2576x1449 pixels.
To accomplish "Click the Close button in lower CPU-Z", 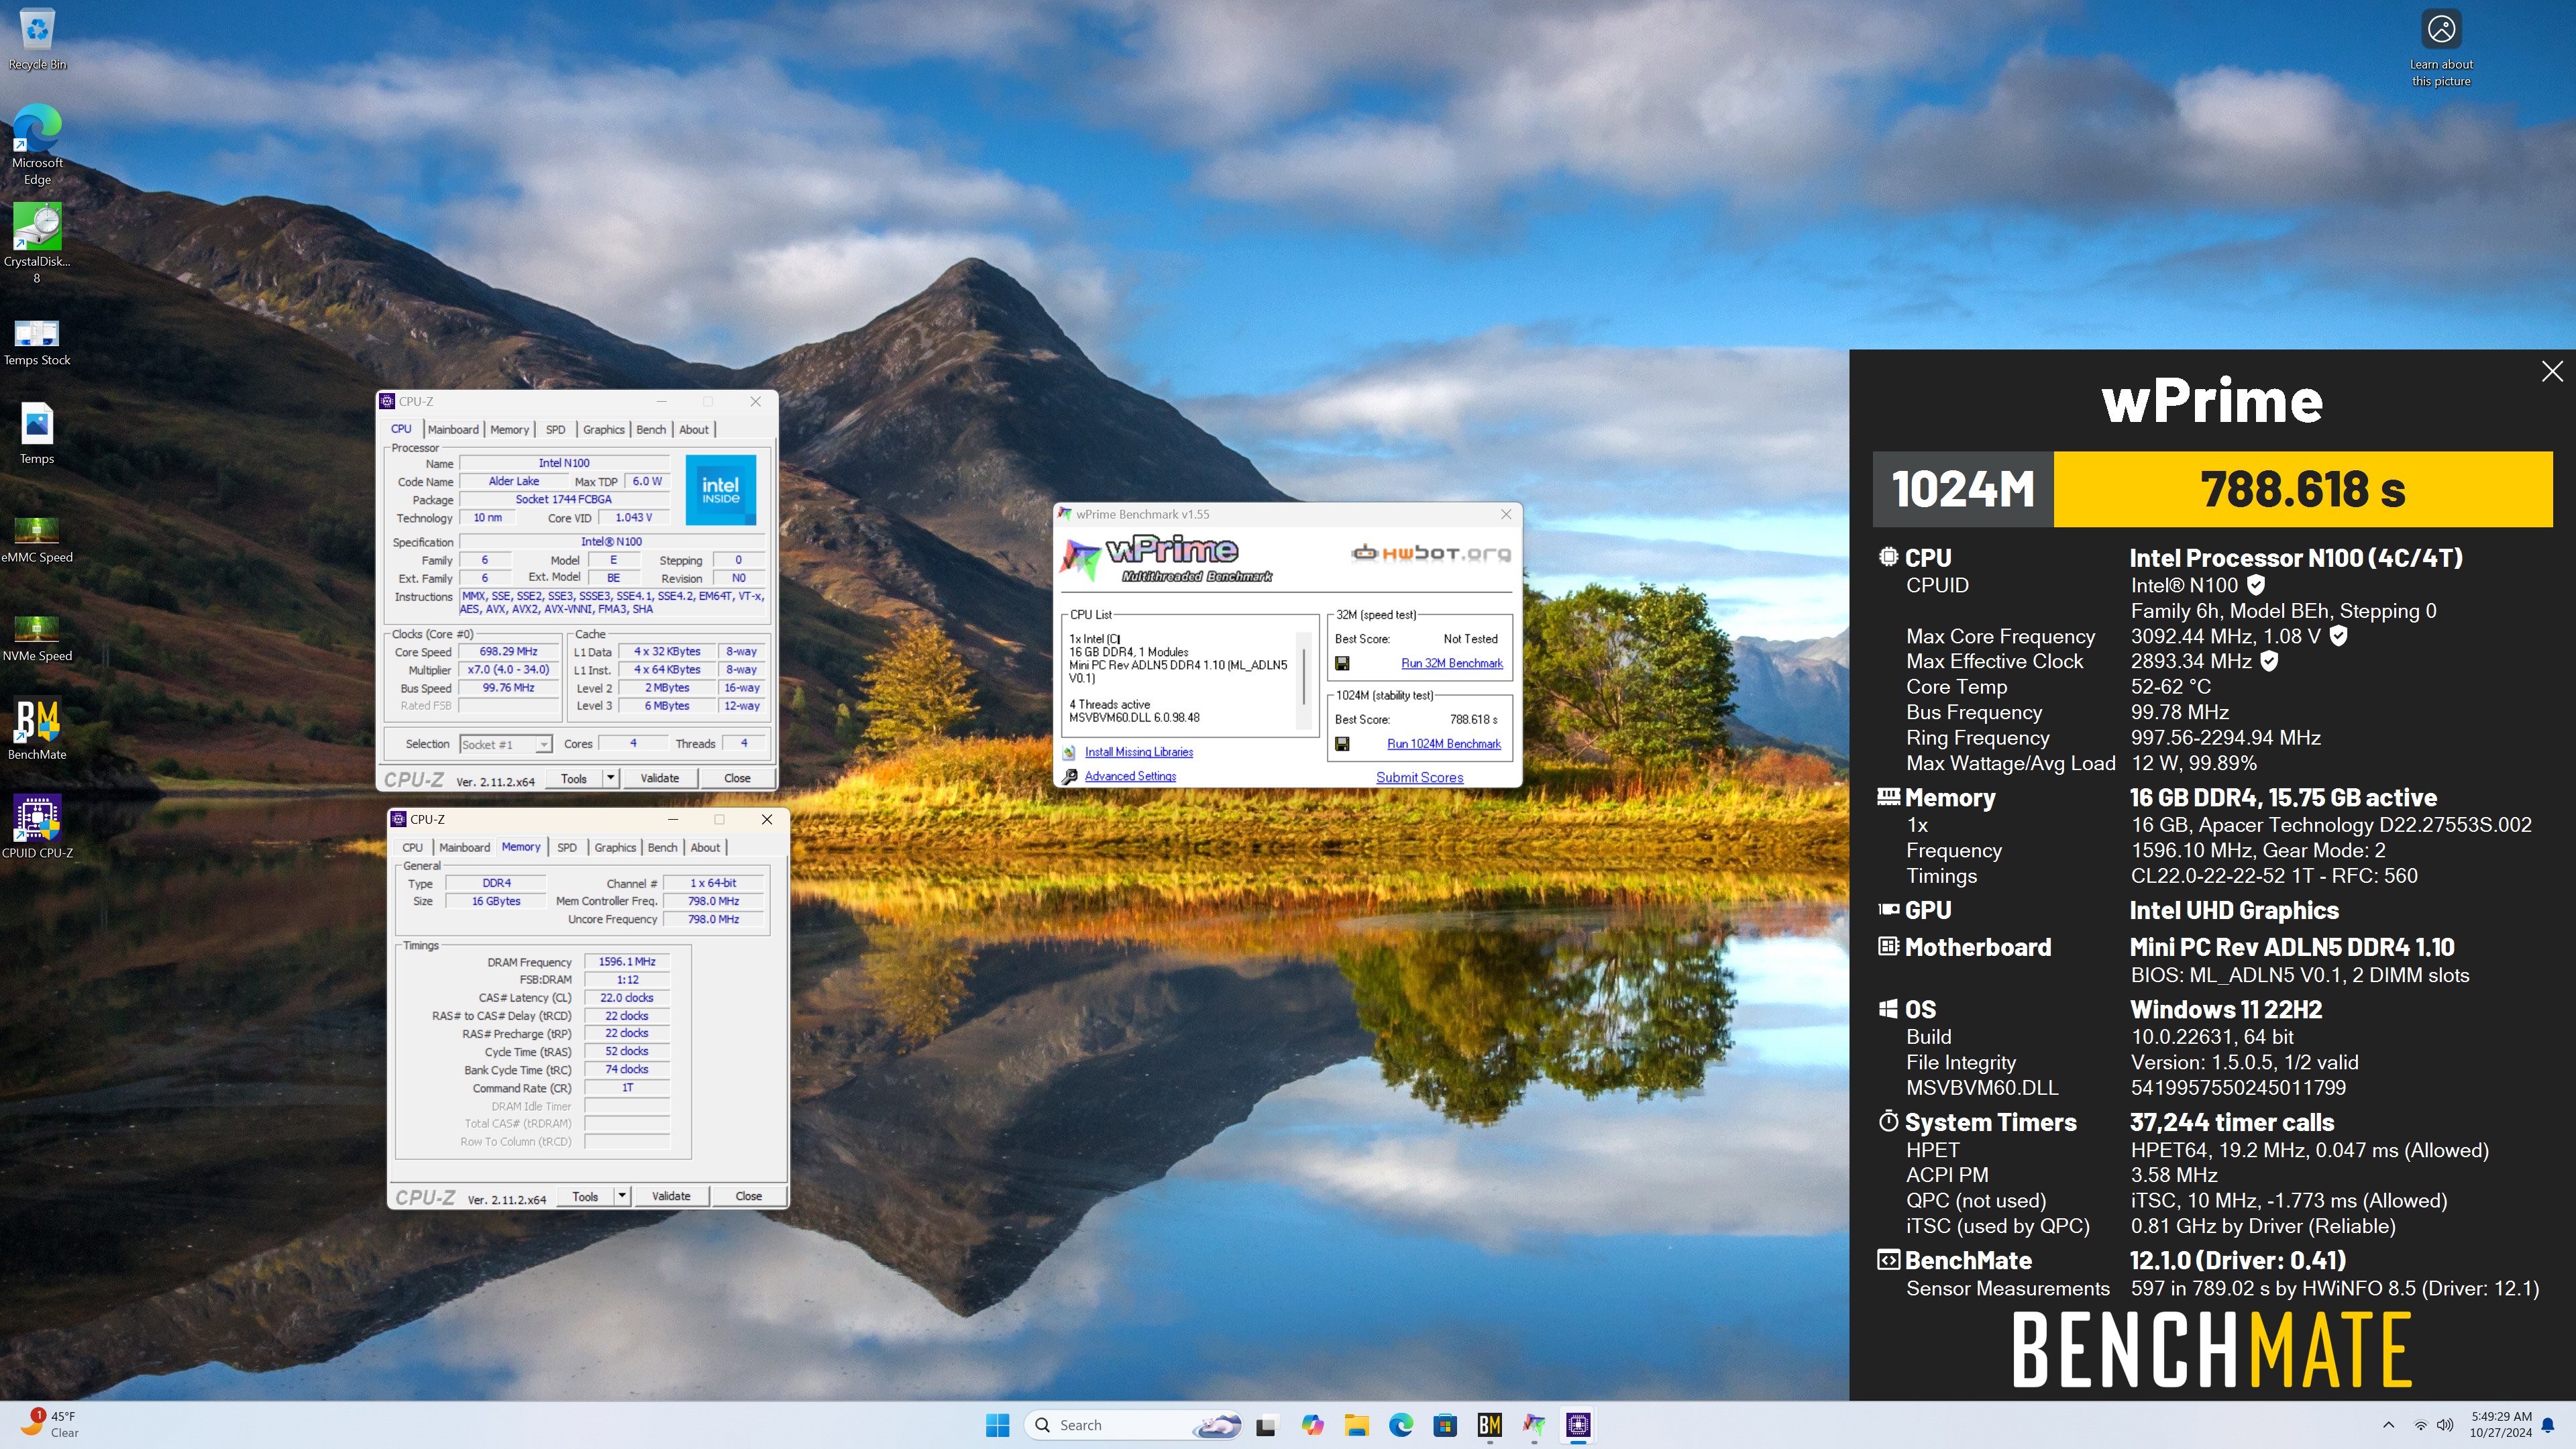I will [x=748, y=1196].
